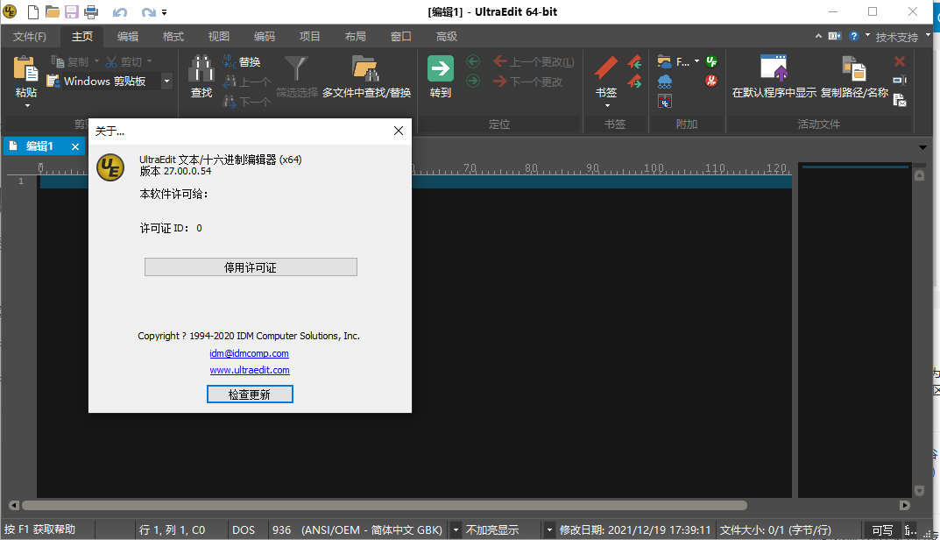The image size is (940, 540).
Task: Switch to the 视图 ribbon tab
Action: [219, 37]
